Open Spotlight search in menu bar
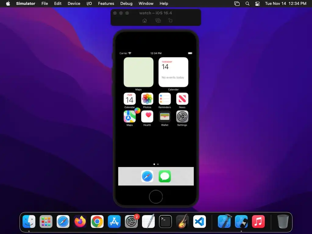 click(x=247, y=4)
